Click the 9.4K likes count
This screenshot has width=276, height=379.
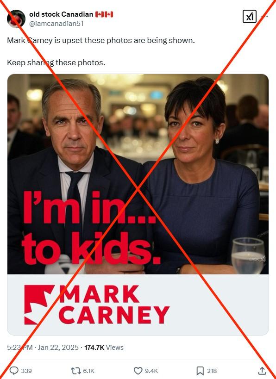tap(151, 371)
